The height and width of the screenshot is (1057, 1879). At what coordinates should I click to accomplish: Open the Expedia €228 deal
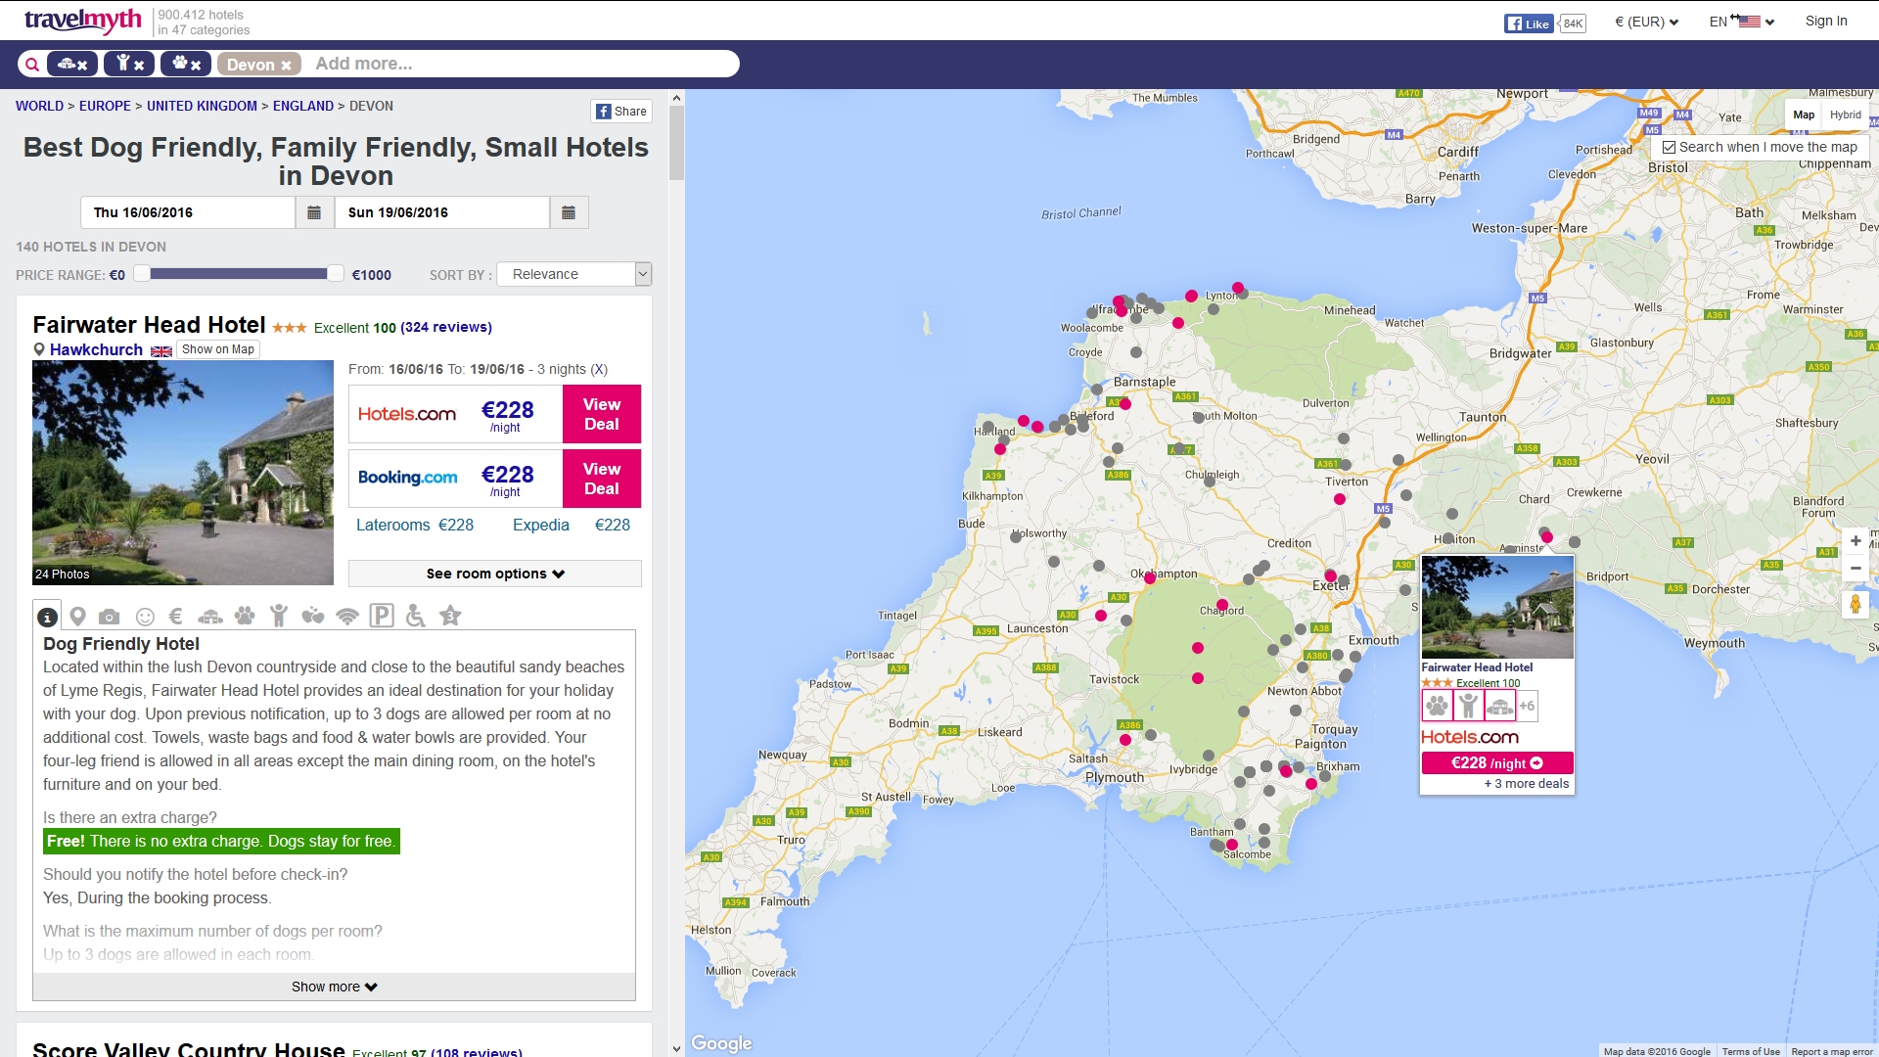coord(572,525)
